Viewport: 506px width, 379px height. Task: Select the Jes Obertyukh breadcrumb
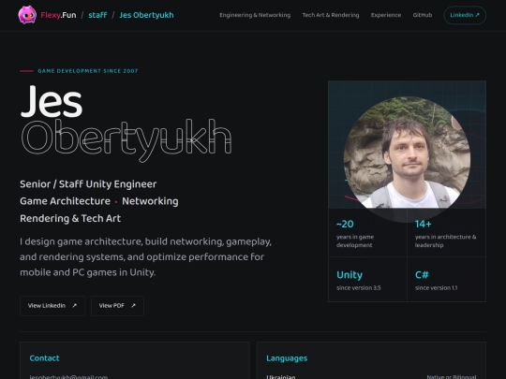pos(146,15)
